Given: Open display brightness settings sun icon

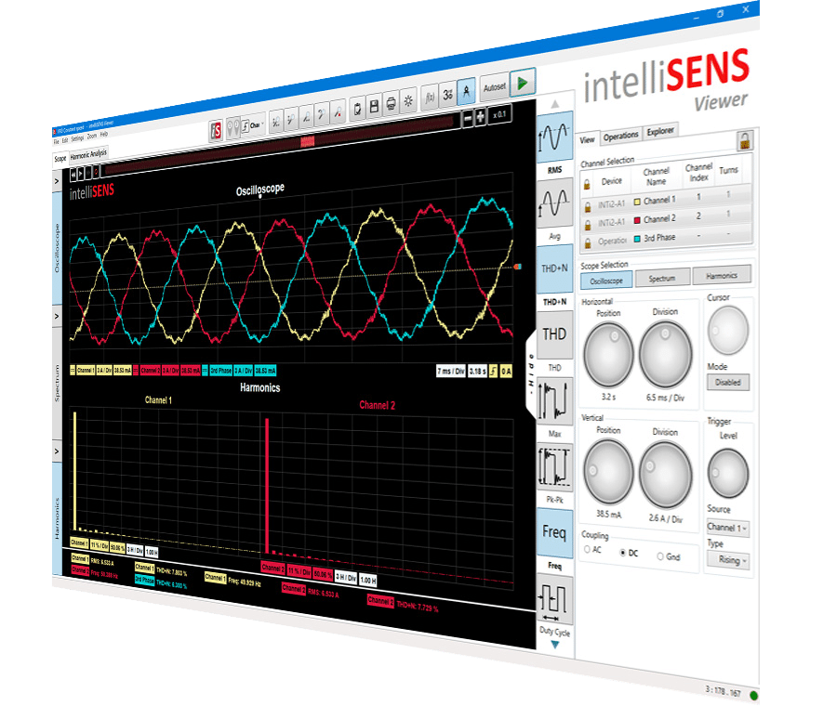Looking at the screenshot, I should (408, 100).
